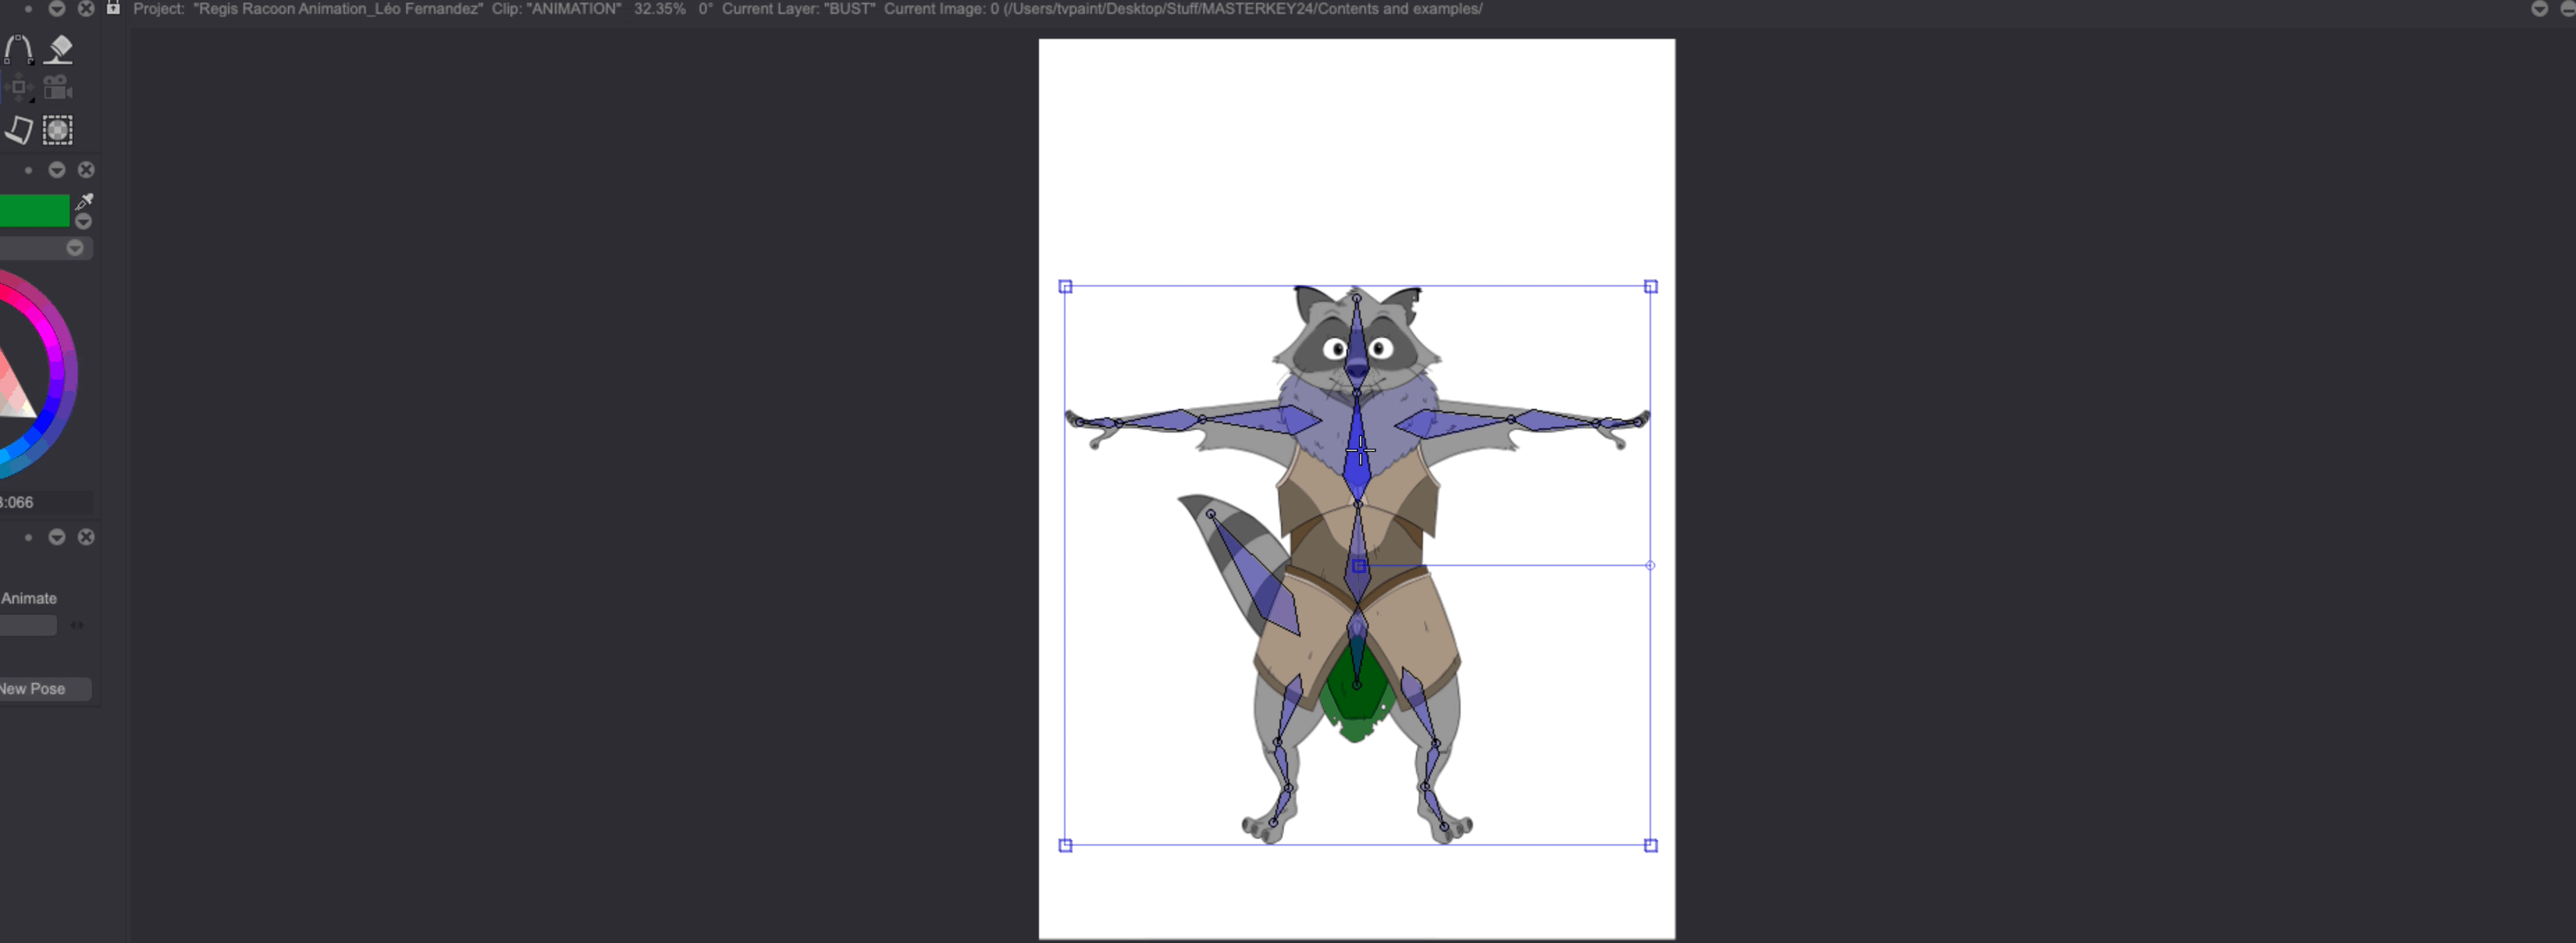This screenshot has width=2576, height=943.
Task: Select the flip page tool
Action: point(18,129)
